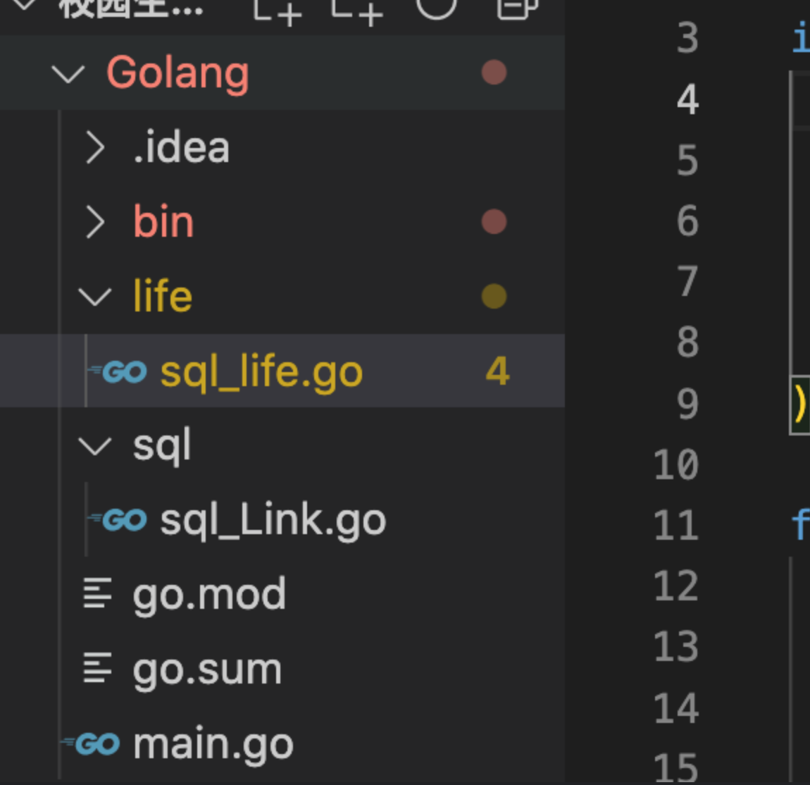Screen dimensions: 810x785
Task: Collapse the Golang root folder
Action: pos(68,73)
